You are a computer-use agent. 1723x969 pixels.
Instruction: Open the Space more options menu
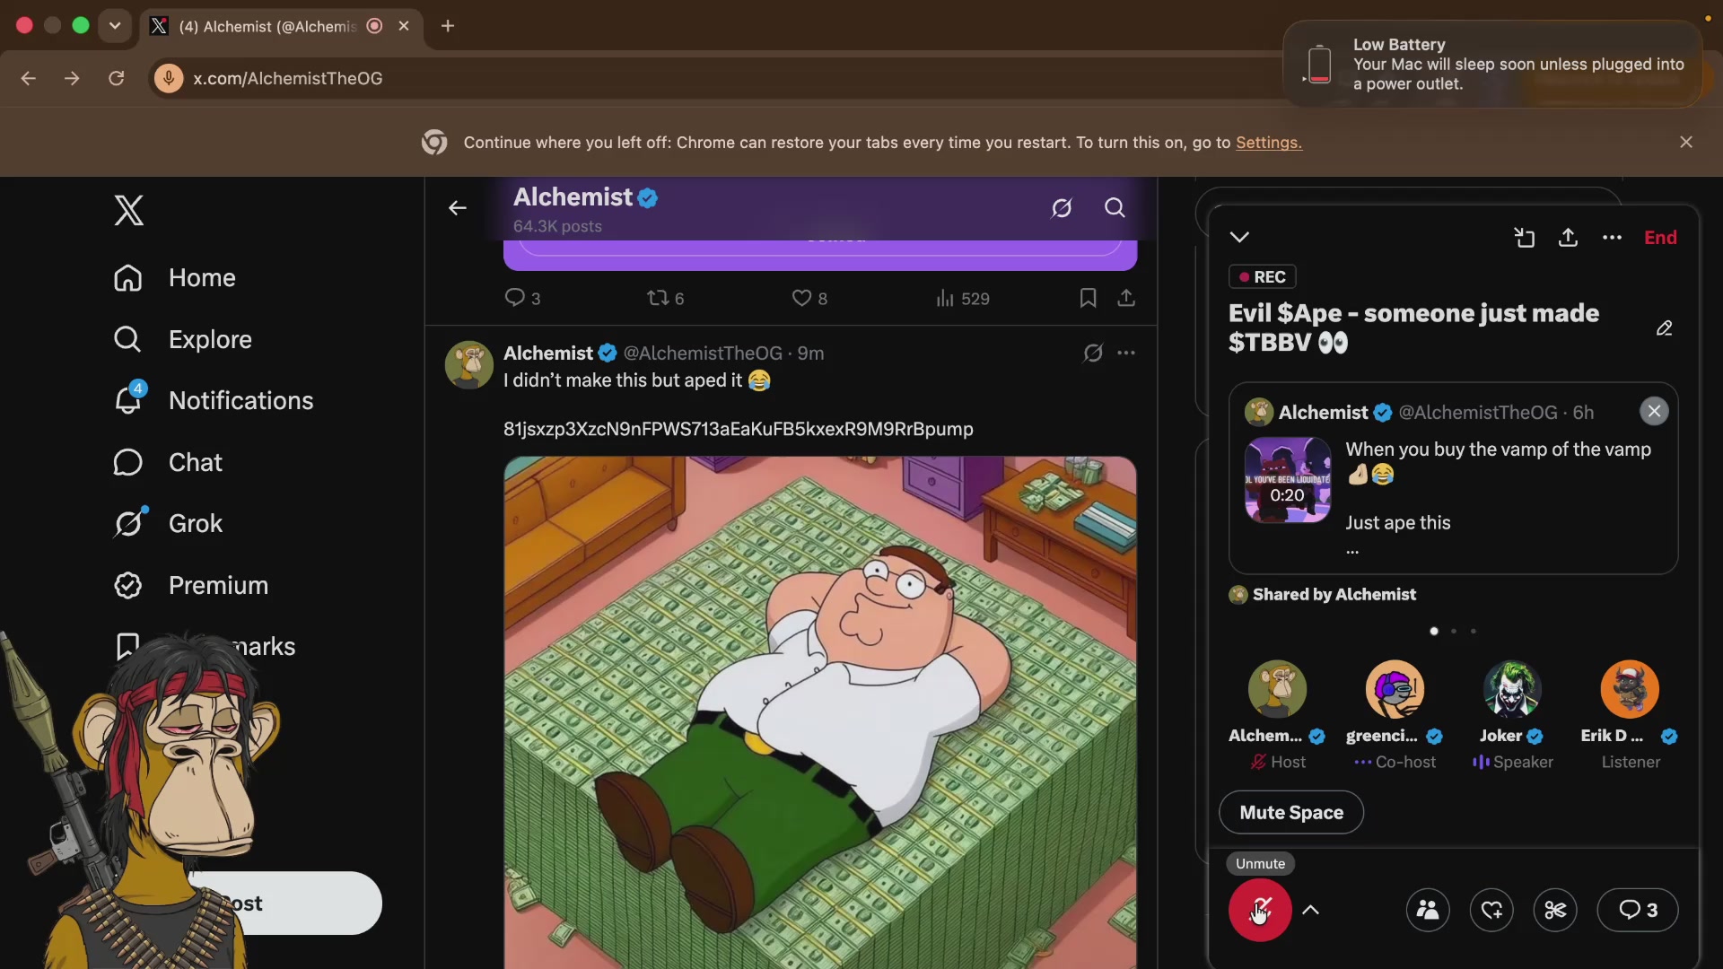[x=1612, y=238]
